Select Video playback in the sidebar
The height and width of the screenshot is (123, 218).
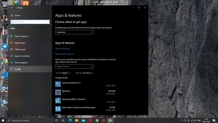30,63
